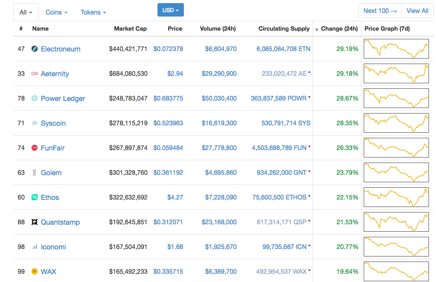Image resolution: width=436 pixels, height=282 pixels.
Task: Open the USD currency dropdown
Action: 170,10
